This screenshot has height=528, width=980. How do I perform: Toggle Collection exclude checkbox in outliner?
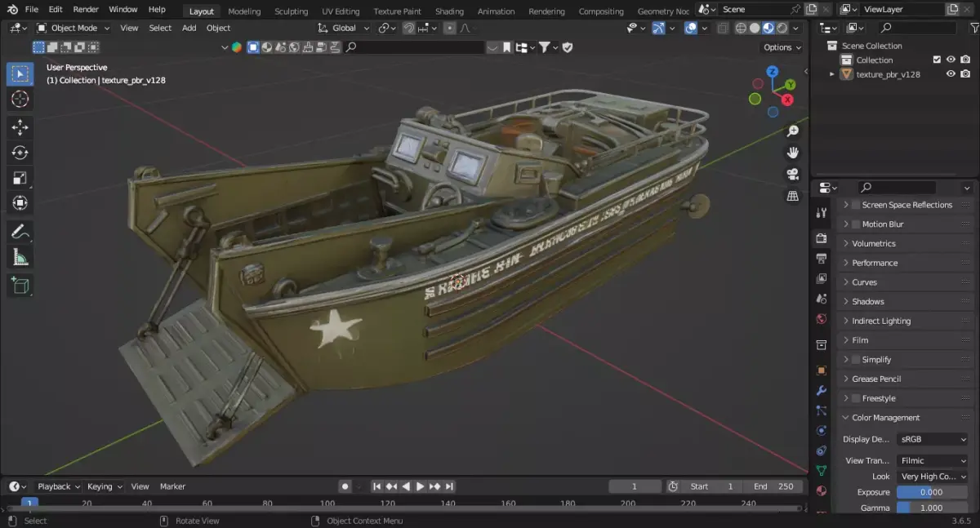point(937,60)
